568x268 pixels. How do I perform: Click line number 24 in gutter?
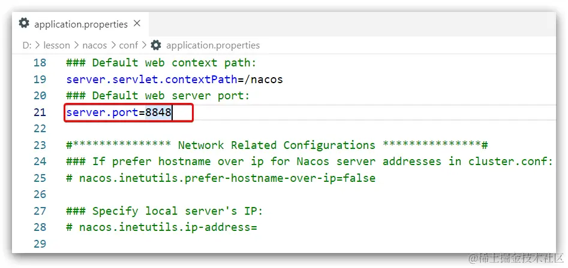point(40,162)
